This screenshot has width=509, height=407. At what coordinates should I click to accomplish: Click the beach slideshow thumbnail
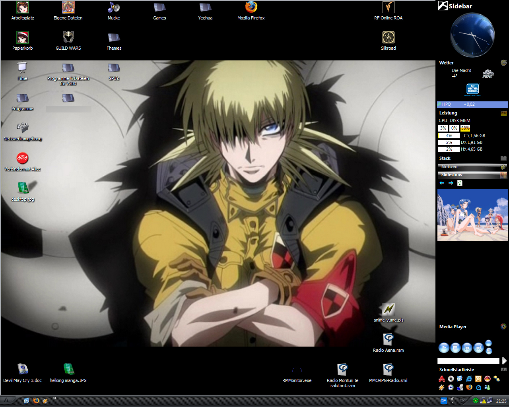pos(472,215)
